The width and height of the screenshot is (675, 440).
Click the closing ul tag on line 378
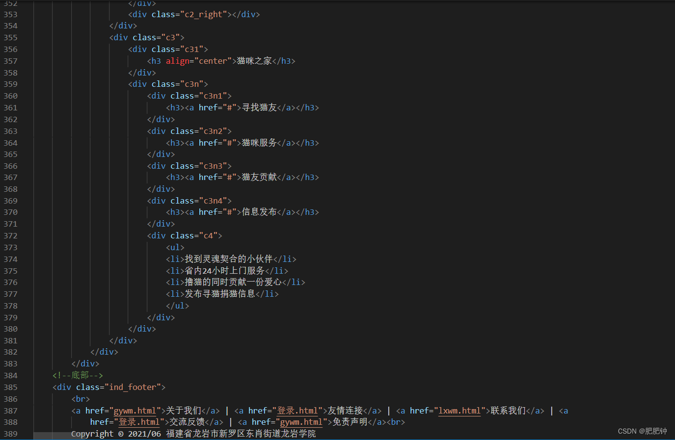178,306
